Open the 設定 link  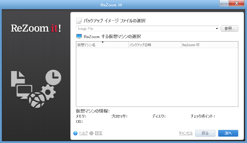[99, 133]
